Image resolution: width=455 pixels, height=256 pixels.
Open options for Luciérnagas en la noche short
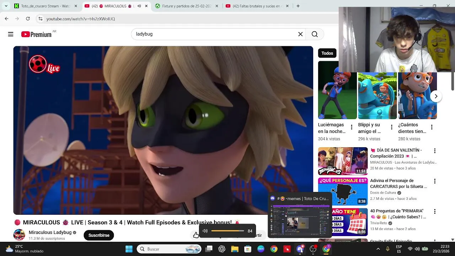click(x=352, y=127)
